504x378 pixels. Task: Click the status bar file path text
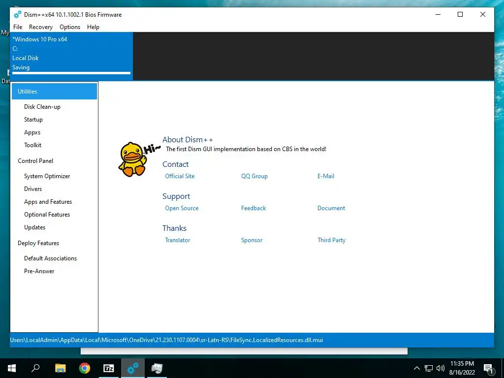(166, 340)
